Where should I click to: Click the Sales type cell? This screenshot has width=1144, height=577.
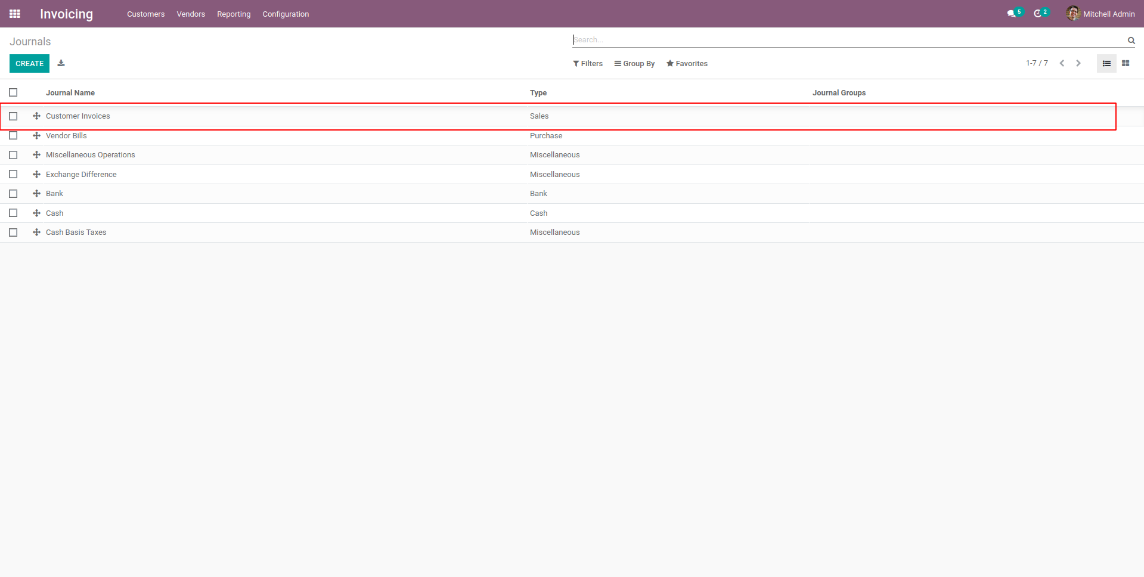point(539,116)
